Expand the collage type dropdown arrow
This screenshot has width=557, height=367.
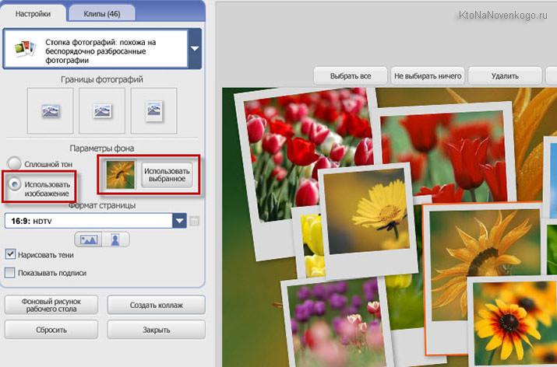click(195, 48)
